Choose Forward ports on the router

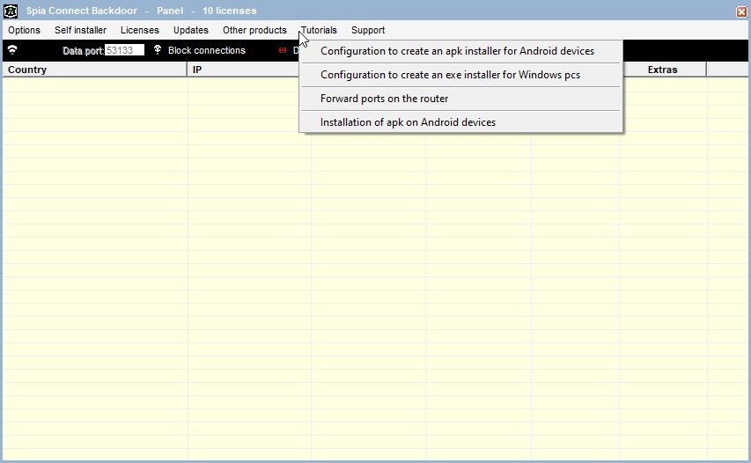coord(460,99)
